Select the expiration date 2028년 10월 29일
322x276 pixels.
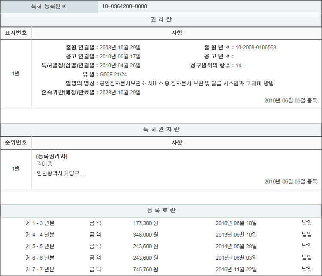[x=120, y=92]
